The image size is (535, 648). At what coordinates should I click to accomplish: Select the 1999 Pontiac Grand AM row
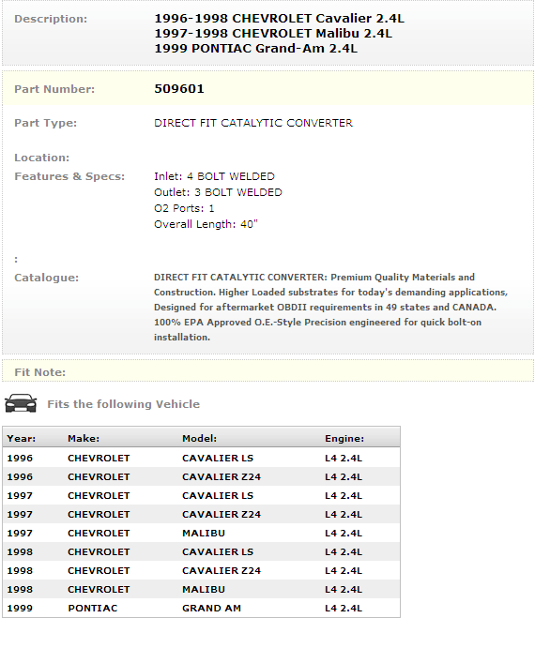201,608
